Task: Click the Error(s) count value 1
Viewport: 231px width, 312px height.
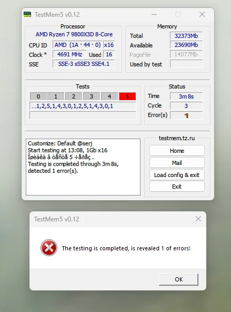Action: (186, 115)
